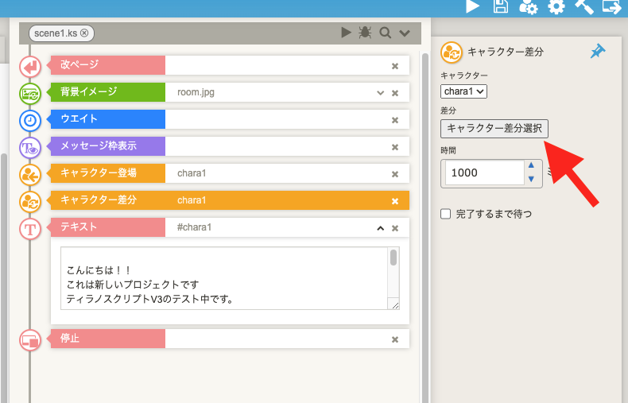Pin the キャラクター差分 panel with pushpin

(598, 52)
